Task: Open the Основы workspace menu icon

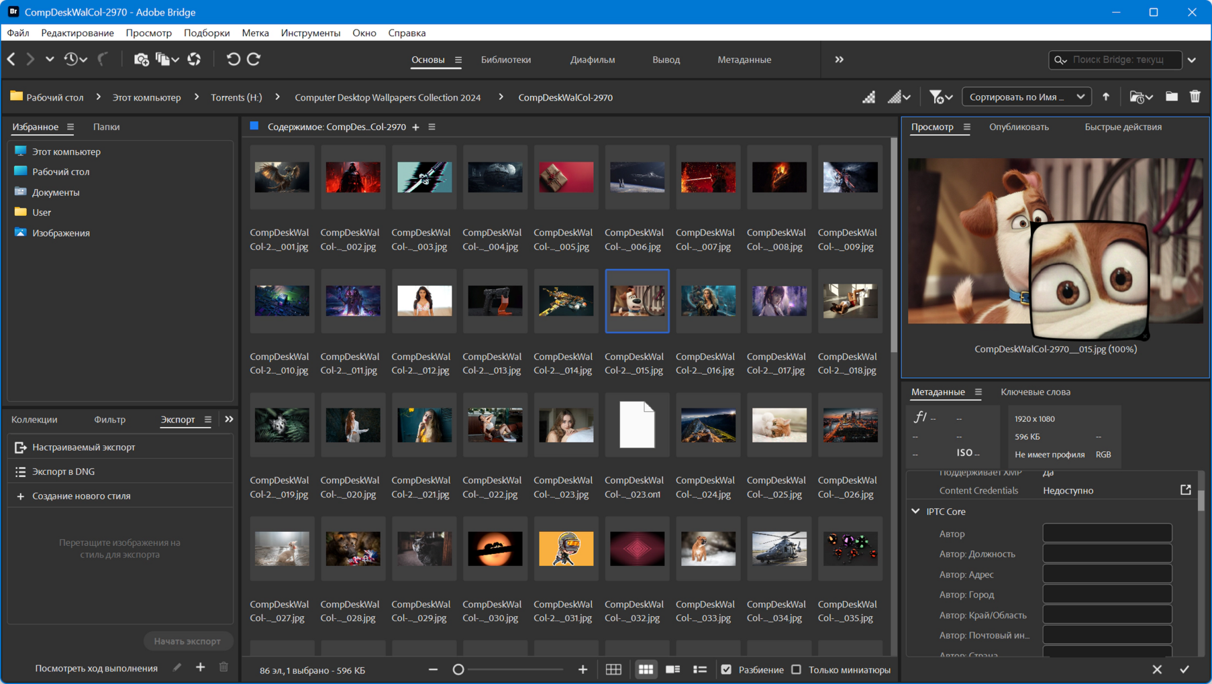Action: coord(458,60)
